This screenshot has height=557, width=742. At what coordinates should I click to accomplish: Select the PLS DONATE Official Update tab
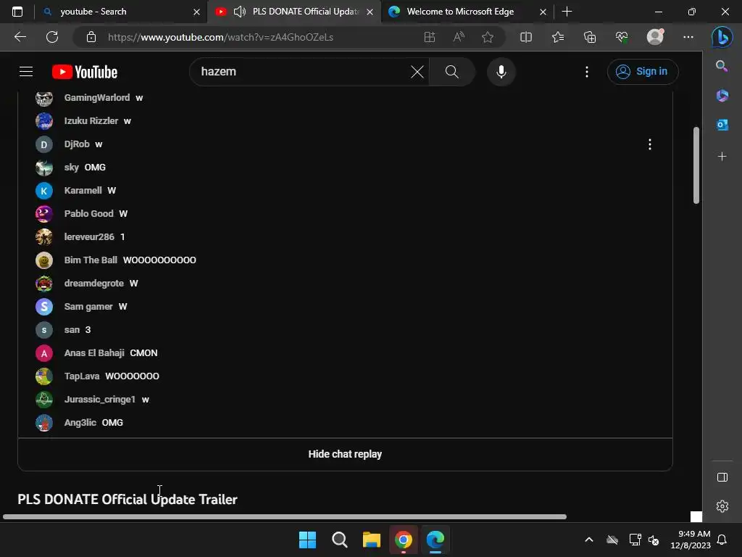pos(294,12)
